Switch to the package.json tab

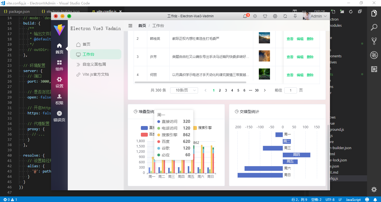(x=18, y=12)
